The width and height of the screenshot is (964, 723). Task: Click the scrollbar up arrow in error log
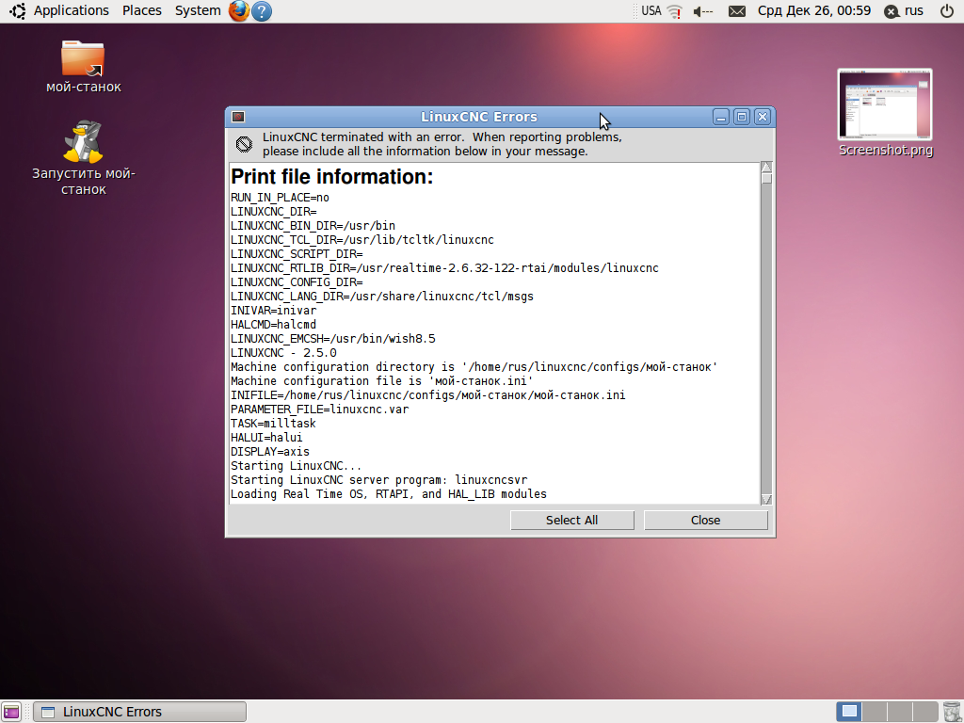point(766,168)
